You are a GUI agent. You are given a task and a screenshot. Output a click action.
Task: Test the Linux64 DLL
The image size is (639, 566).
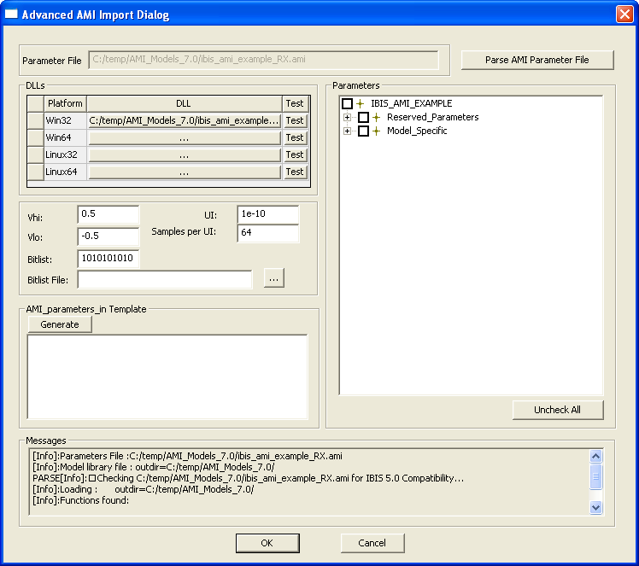click(x=295, y=172)
